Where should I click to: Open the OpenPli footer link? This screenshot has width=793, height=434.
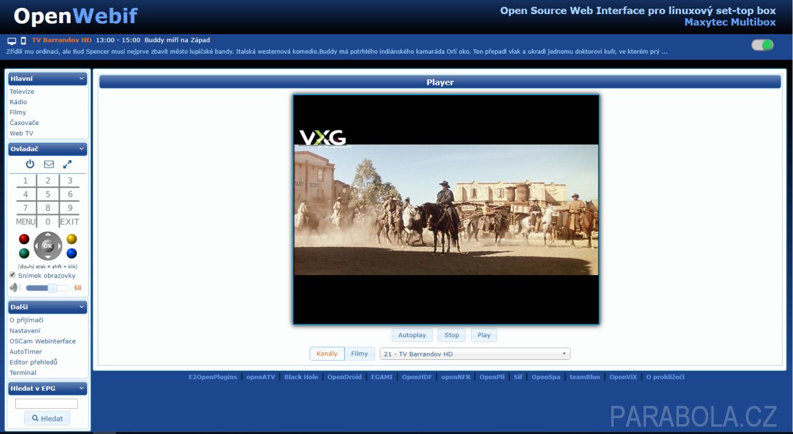(x=492, y=377)
